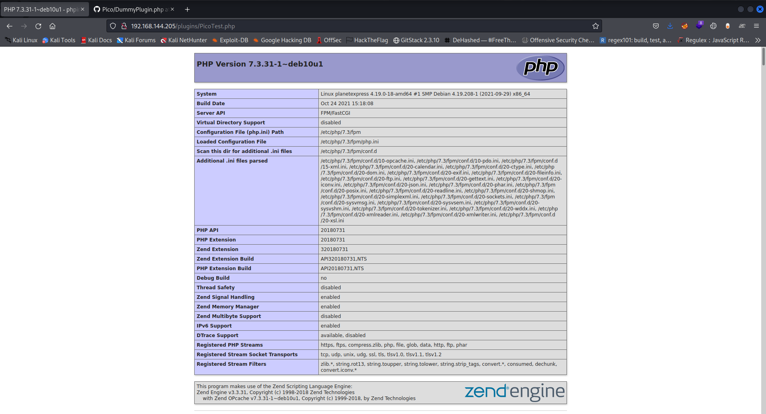The width and height of the screenshot is (766, 414).
Task: Click the Scan this dir value /etc/php/7.3/fpm/conf.d
Action: tap(349, 151)
